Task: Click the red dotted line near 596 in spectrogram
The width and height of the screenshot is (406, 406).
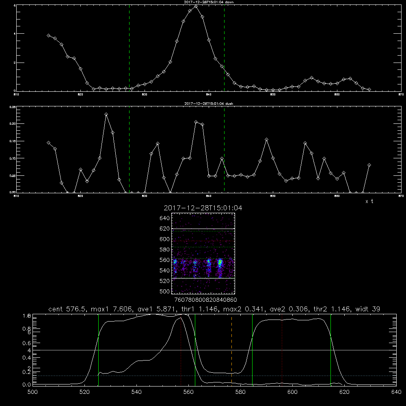Action: point(203,241)
